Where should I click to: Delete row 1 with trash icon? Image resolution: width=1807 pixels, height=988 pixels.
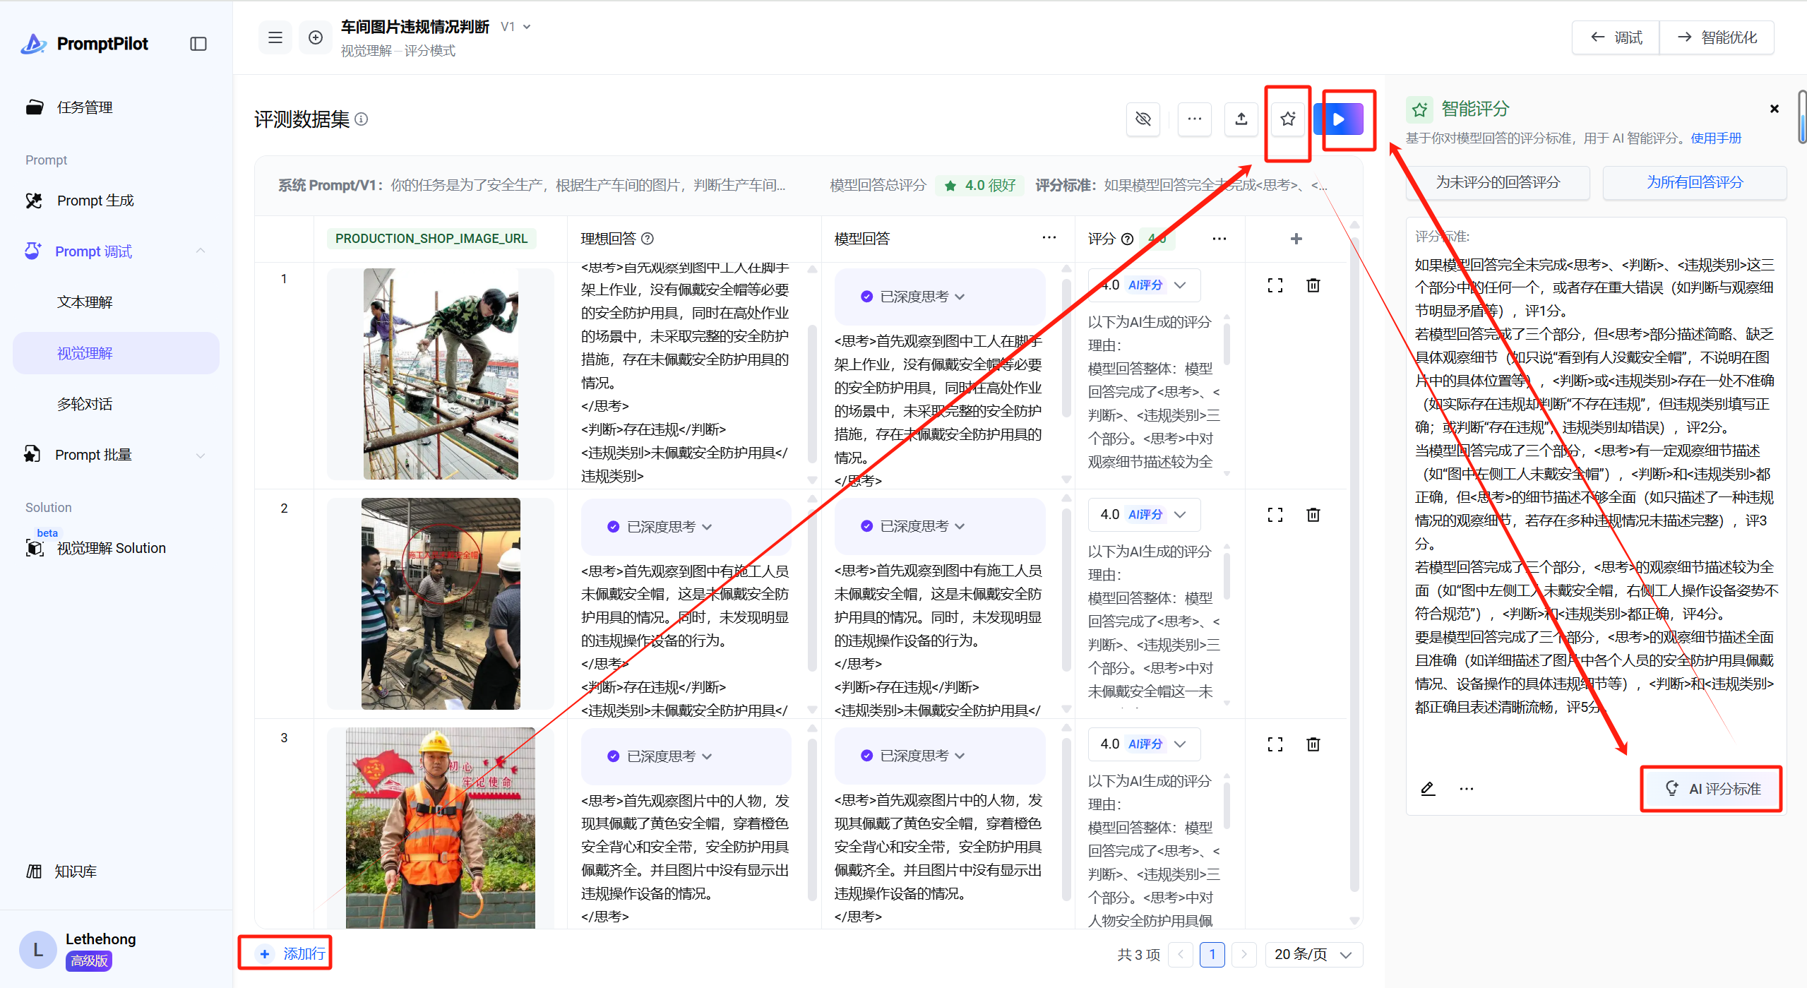(1313, 285)
